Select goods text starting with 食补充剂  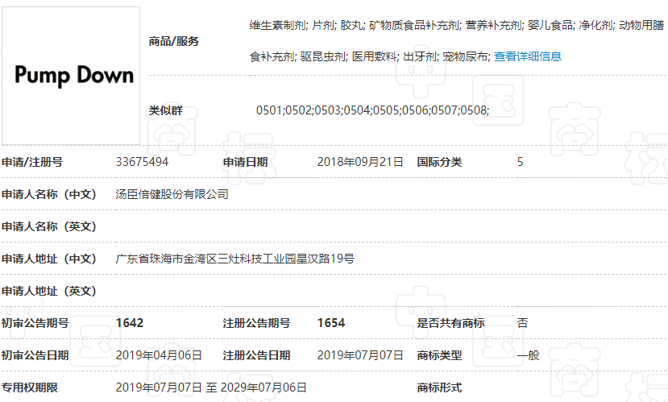370,56
